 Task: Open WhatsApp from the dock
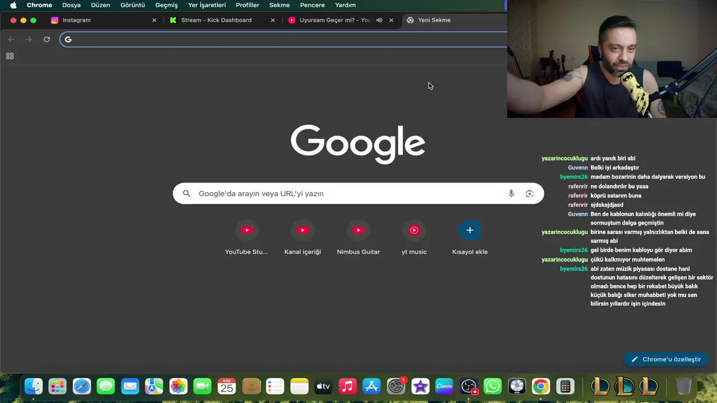(x=493, y=386)
